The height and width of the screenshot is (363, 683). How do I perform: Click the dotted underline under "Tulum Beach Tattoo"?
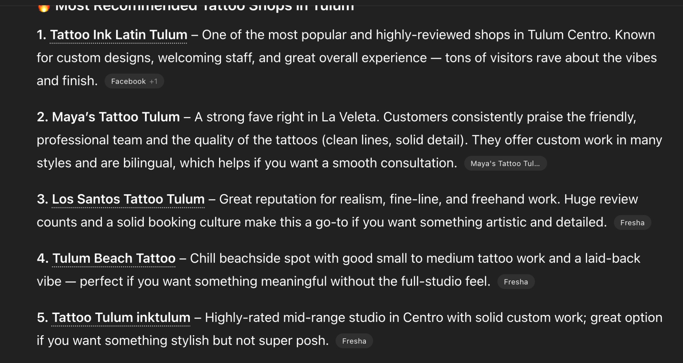tap(113, 267)
